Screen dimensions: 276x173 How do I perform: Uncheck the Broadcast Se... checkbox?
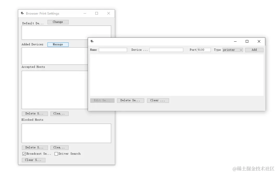[24, 154]
